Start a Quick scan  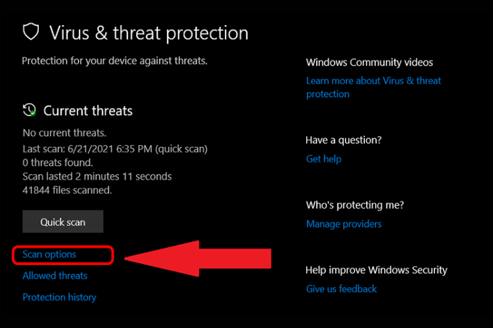pos(63,222)
